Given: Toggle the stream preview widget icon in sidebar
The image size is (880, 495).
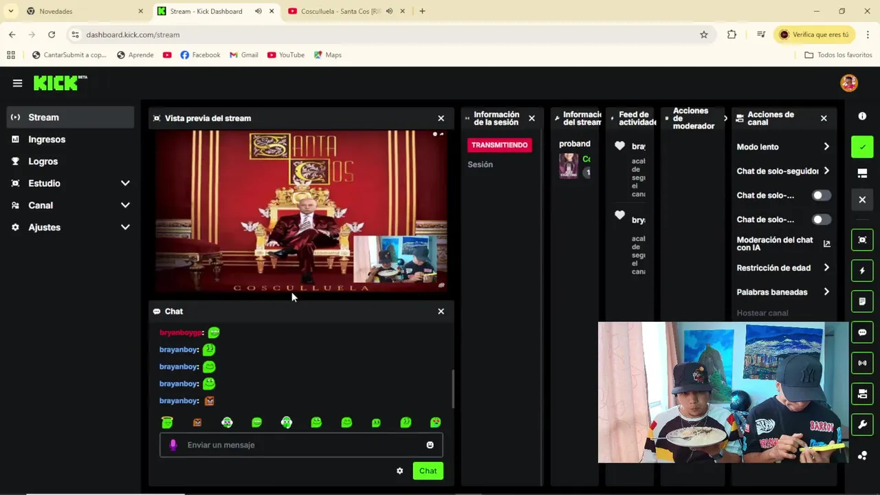Looking at the screenshot, I should [x=862, y=240].
